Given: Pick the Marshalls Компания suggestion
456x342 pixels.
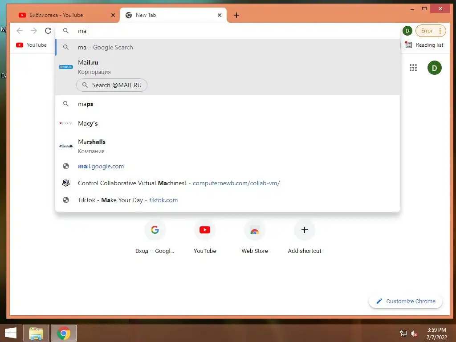Looking at the screenshot, I should click(228, 146).
